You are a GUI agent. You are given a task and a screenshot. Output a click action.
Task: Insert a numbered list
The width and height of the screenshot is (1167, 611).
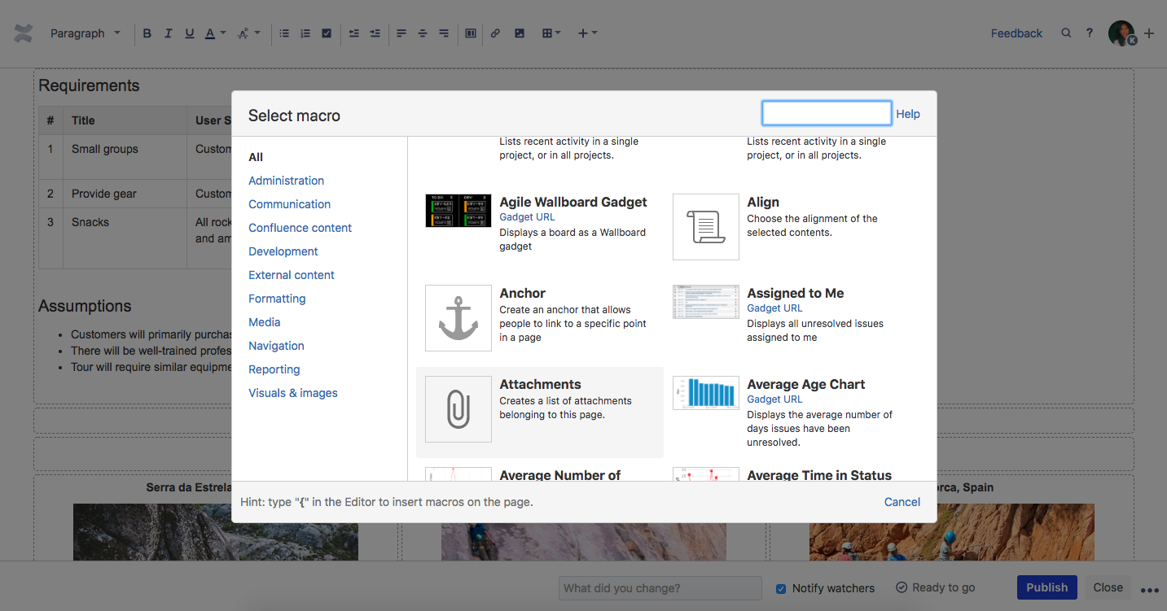coord(305,33)
